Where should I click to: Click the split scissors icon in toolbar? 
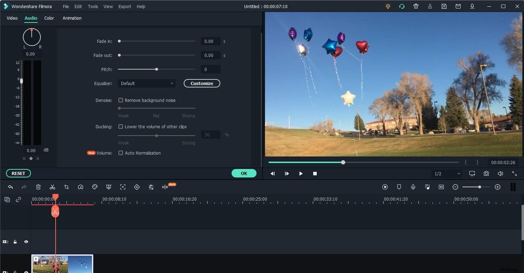pyautogui.click(x=52, y=187)
